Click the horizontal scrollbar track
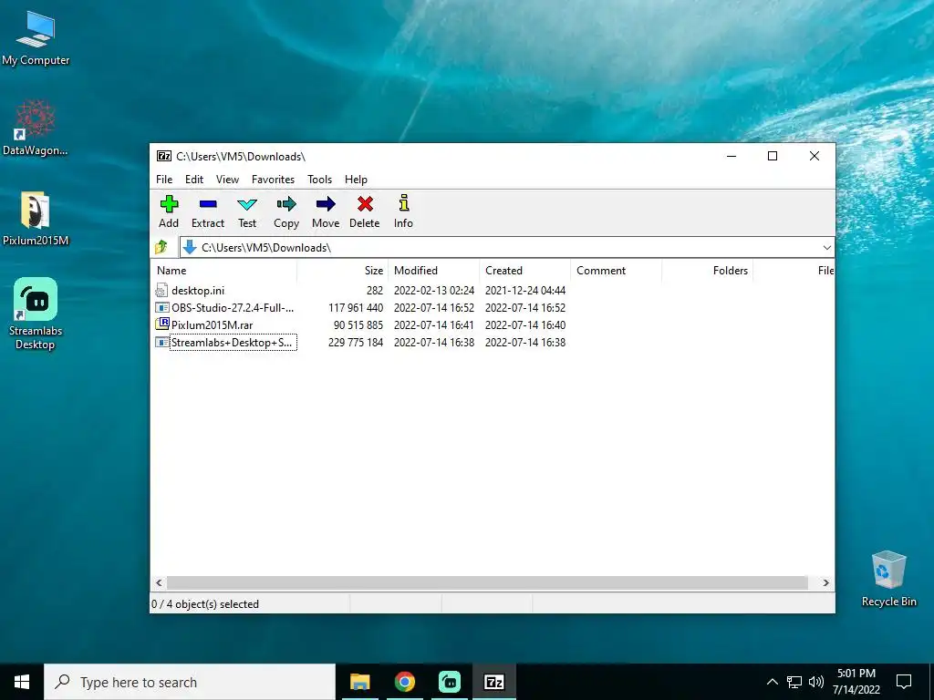 (487, 582)
